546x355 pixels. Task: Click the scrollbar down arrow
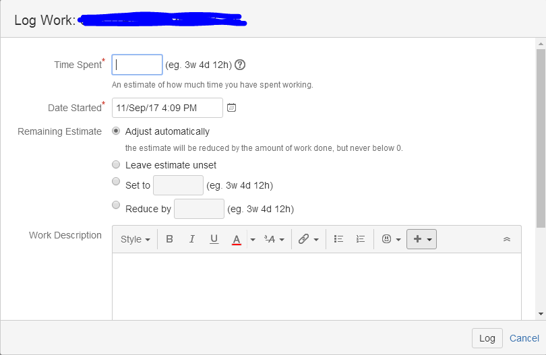coord(541,314)
